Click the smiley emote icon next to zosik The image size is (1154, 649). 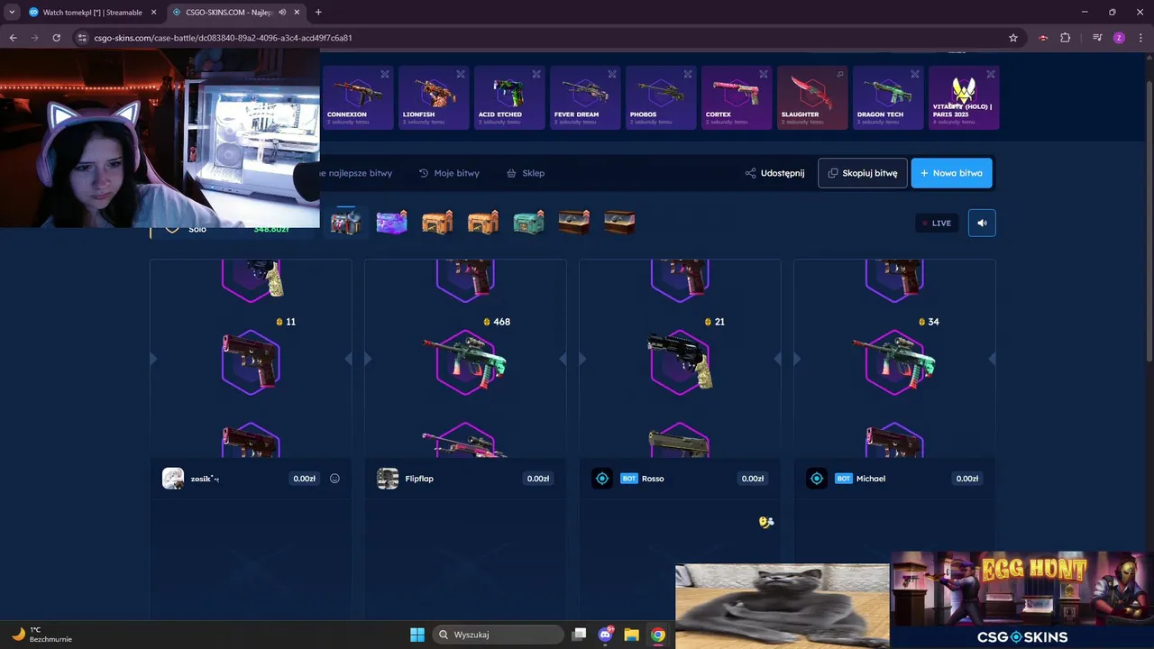tap(334, 479)
